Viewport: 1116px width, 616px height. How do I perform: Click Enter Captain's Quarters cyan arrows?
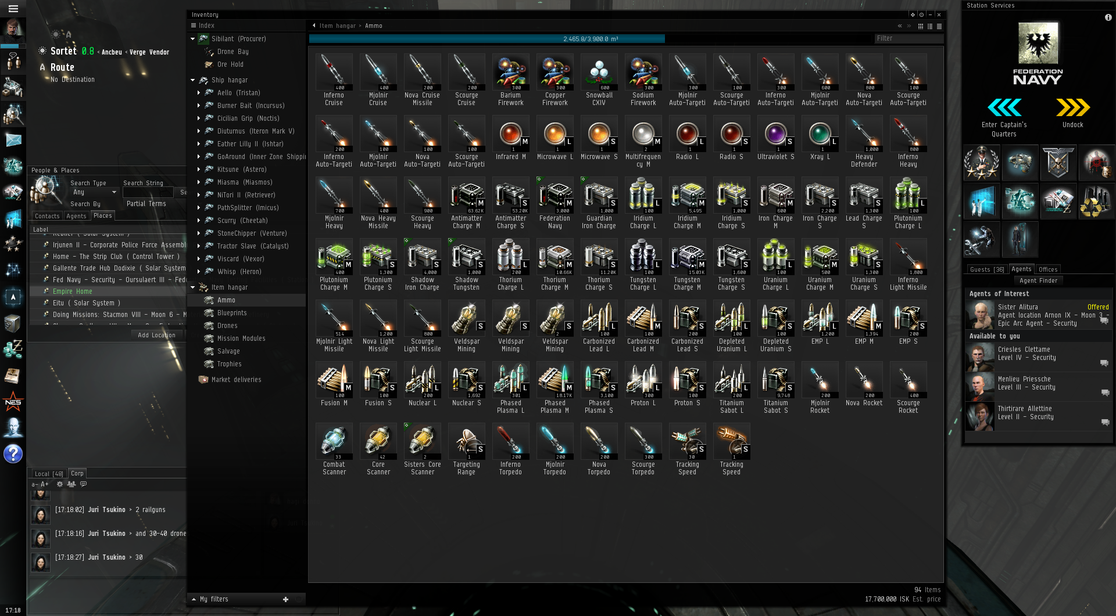[x=1004, y=108]
